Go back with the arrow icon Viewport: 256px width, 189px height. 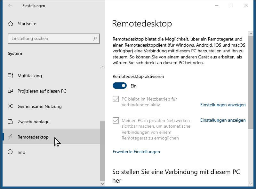click(x=10, y=5)
